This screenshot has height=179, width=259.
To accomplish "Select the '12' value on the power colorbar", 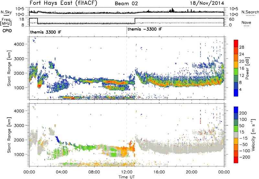I will pos(242,76).
